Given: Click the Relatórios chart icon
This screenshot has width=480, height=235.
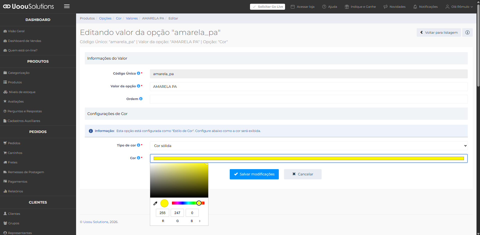Looking at the screenshot, I should (x=5, y=191).
